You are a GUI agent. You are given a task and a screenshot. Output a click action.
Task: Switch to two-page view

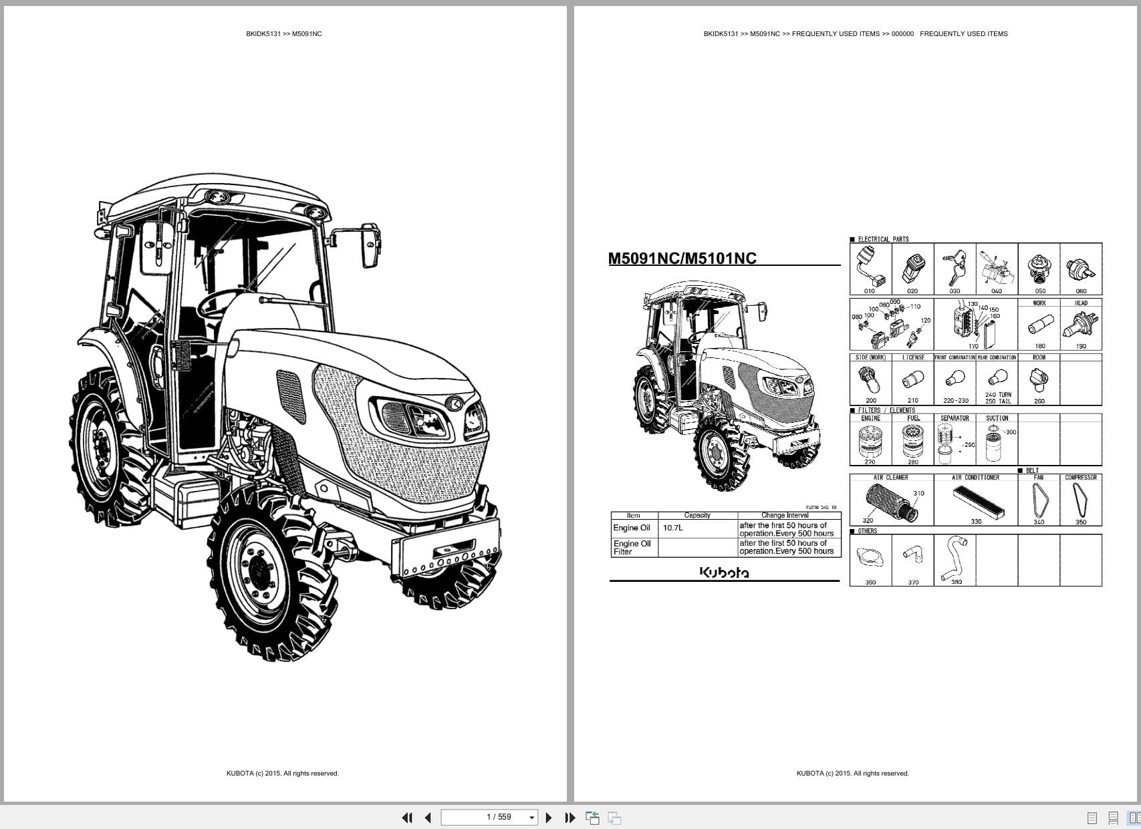click(x=1134, y=818)
